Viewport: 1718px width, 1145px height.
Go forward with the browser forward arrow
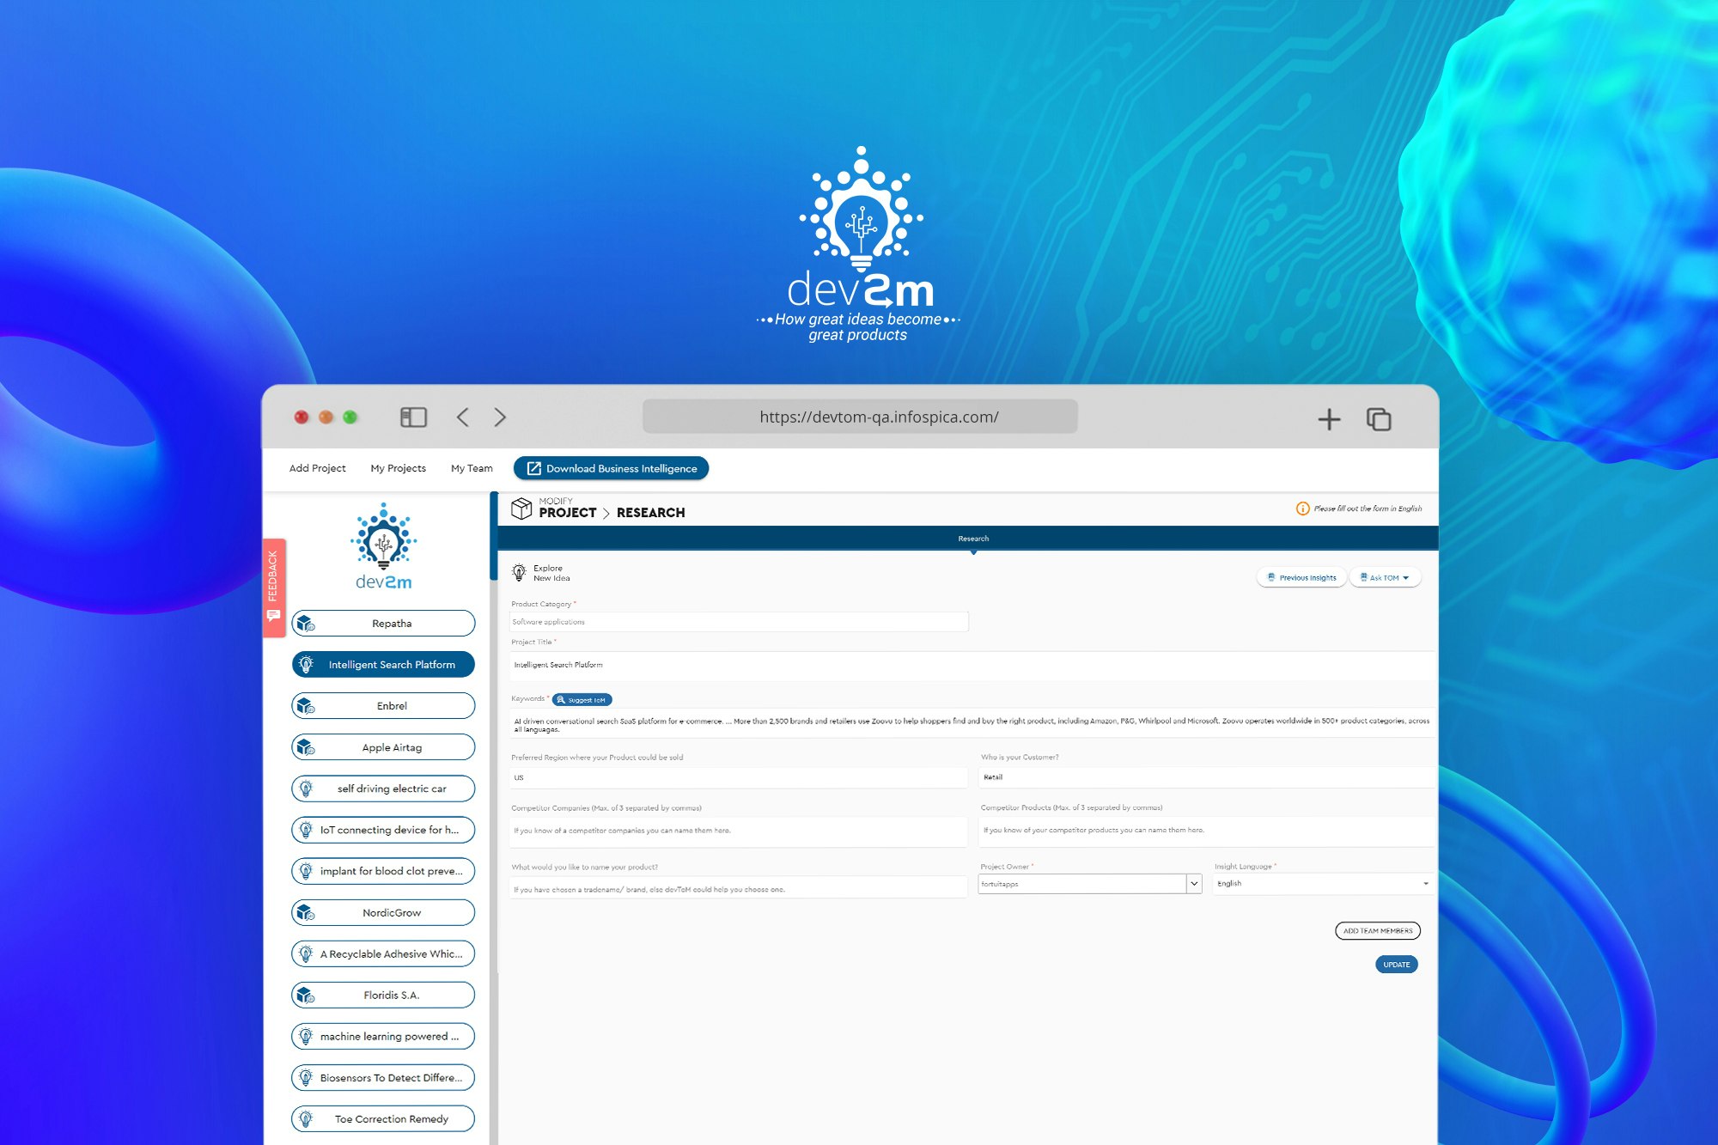[500, 417]
